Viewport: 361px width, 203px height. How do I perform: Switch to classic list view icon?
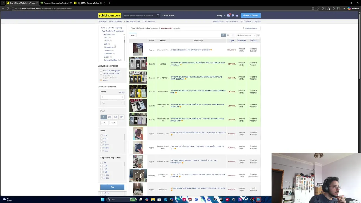[223, 35]
